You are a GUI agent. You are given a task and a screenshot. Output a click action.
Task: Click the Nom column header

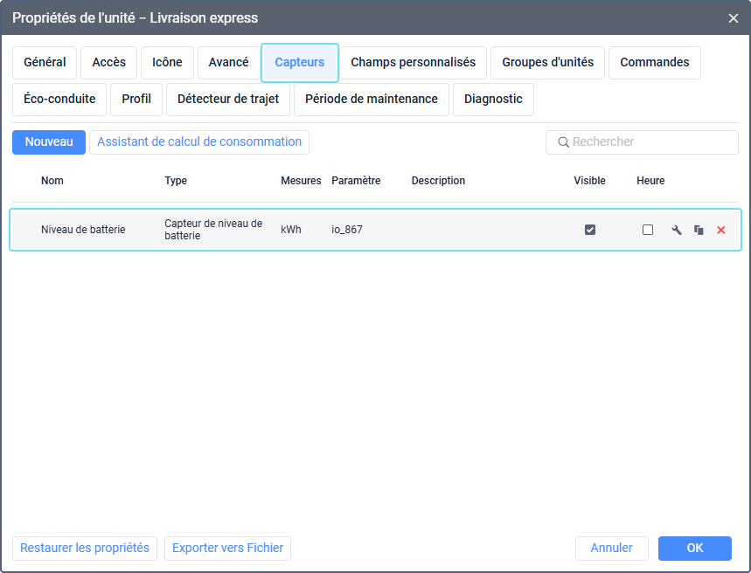(52, 181)
